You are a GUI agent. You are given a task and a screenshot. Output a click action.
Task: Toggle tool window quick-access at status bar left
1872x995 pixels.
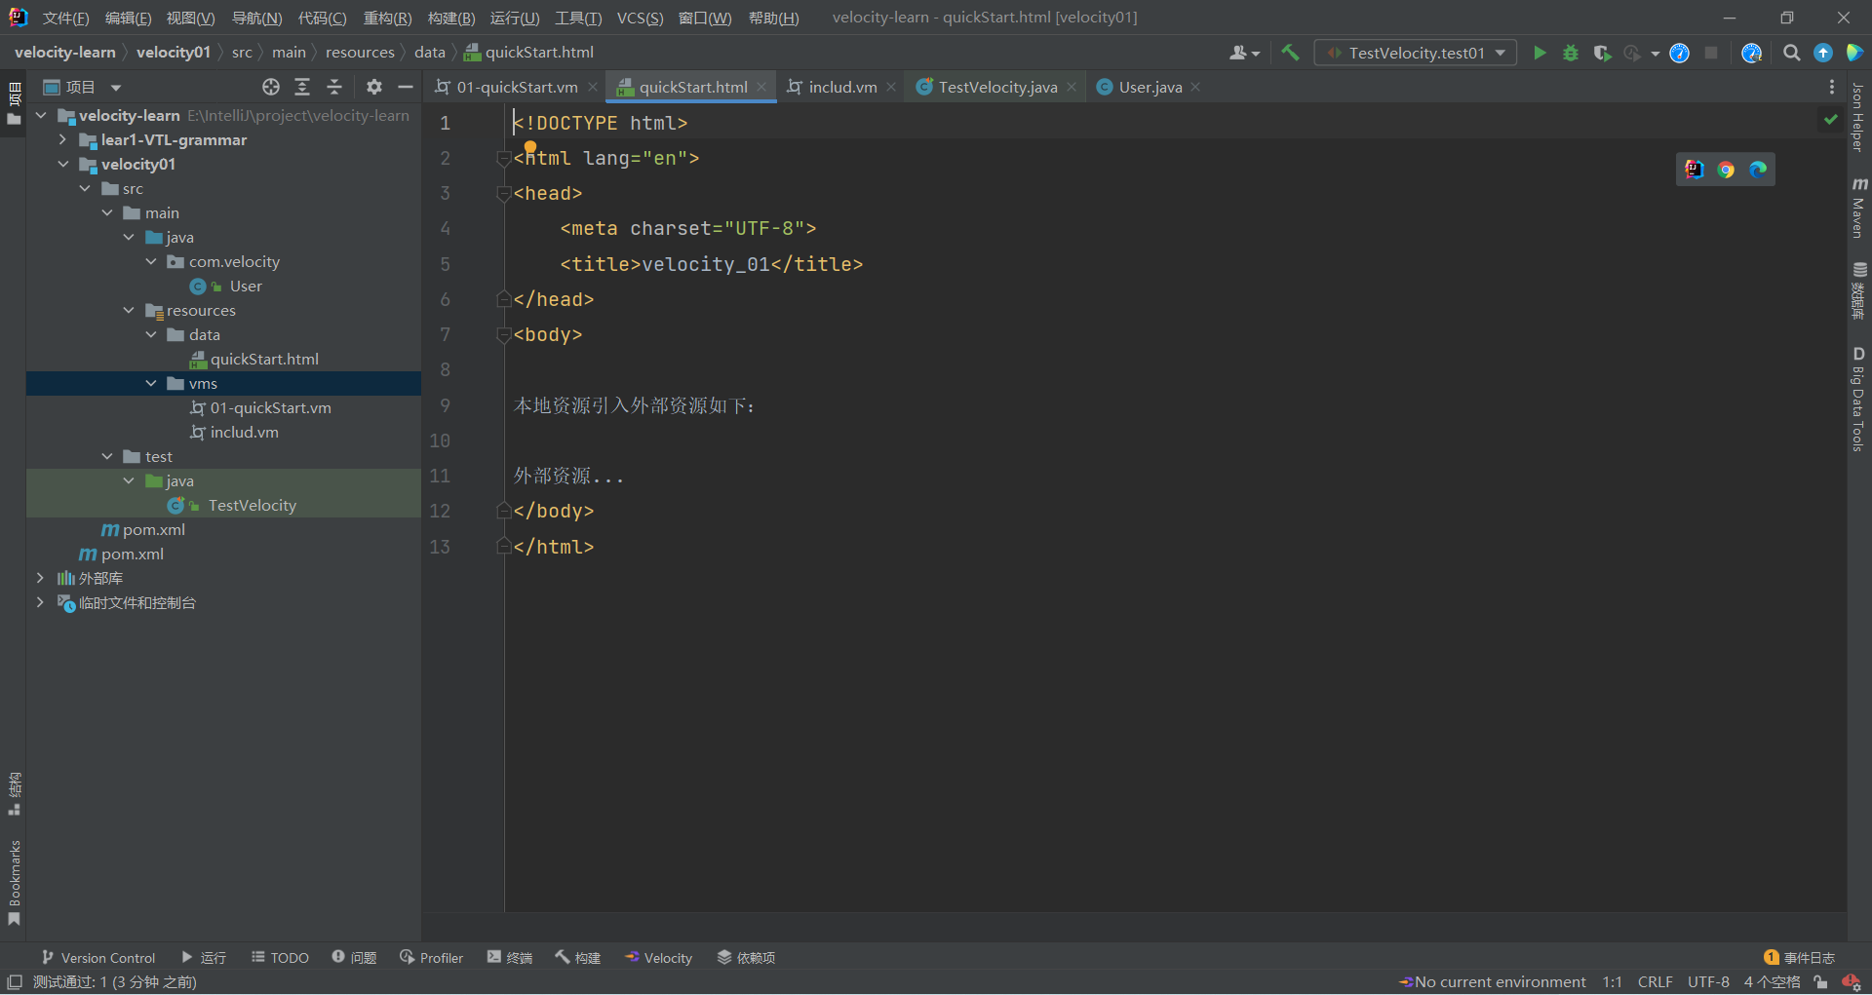(15, 981)
